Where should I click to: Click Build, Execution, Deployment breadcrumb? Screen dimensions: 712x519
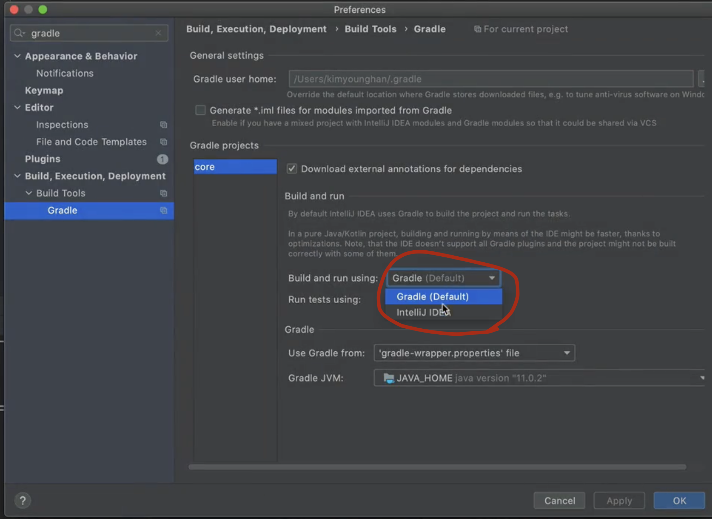(x=256, y=29)
